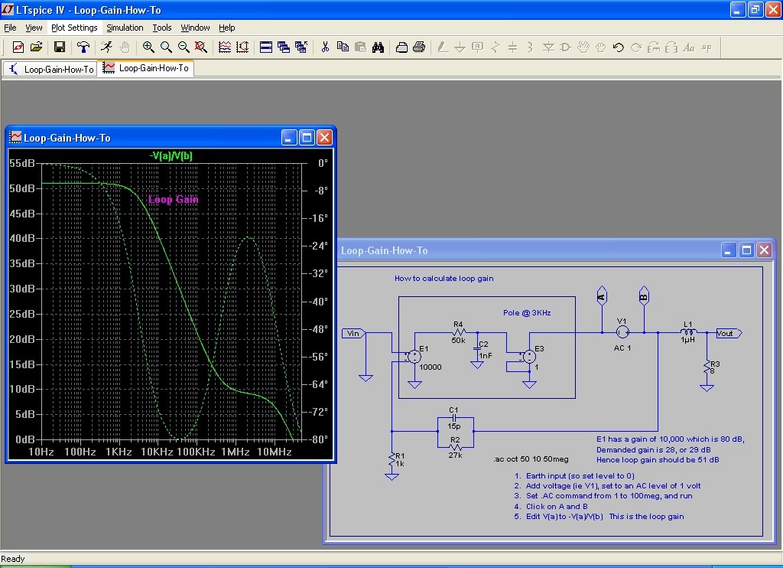Screen dimensions: 783x568
Task: Open print setup icon
Action: (401, 47)
